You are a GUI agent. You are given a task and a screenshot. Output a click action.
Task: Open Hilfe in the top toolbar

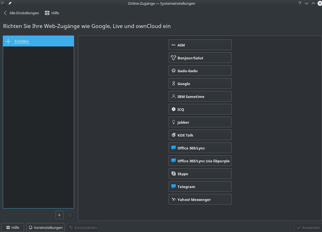52,13
